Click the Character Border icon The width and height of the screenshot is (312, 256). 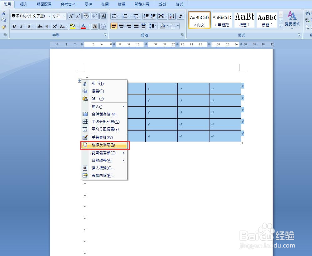click(x=103, y=16)
